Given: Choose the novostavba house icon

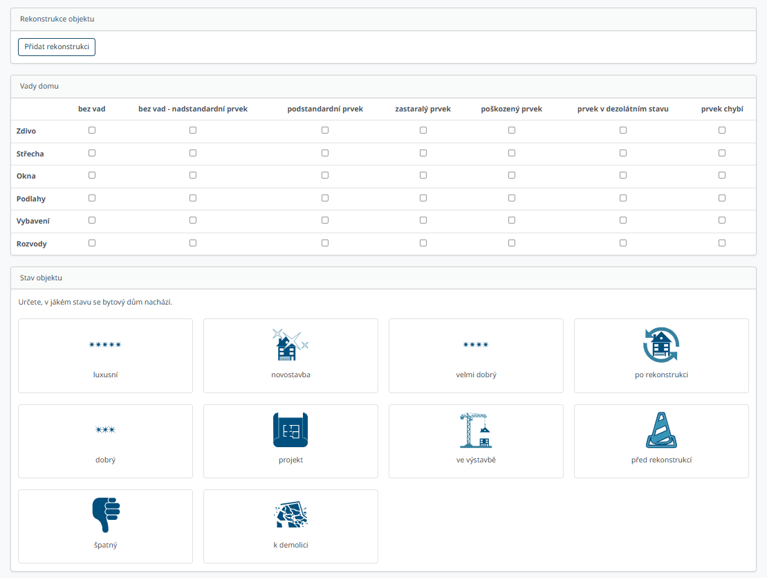Looking at the screenshot, I should (290, 345).
